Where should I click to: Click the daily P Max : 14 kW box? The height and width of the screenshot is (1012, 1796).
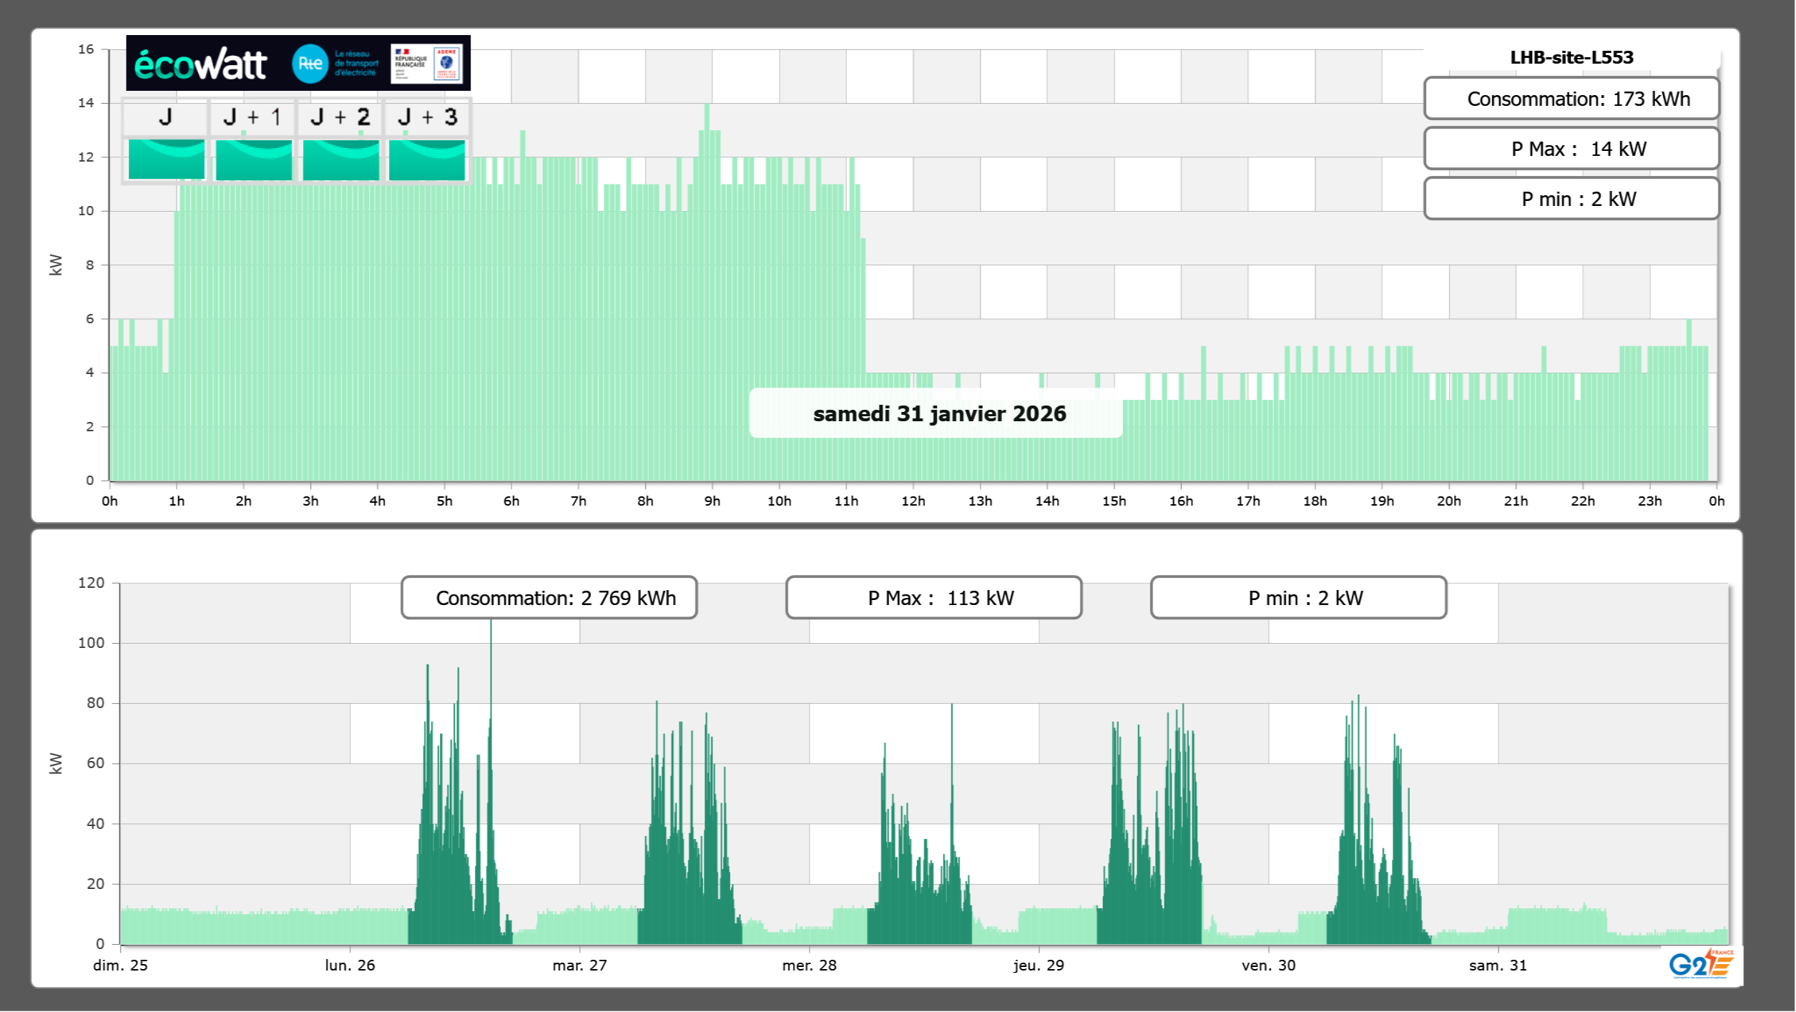pos(1571,149)
